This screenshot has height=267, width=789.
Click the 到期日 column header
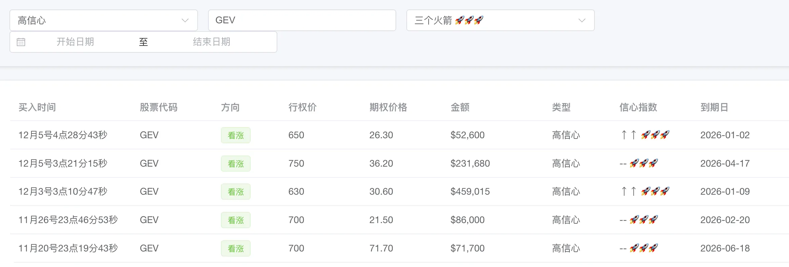(714, 107)
